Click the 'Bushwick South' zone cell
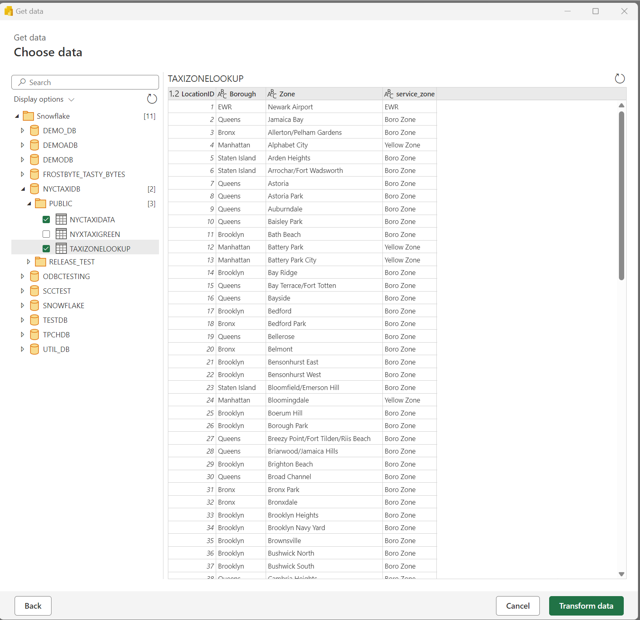The image size is (640, 620). [x=324, y=566]
